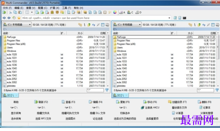Click the command prompt icon beside command line

[184, 18]
